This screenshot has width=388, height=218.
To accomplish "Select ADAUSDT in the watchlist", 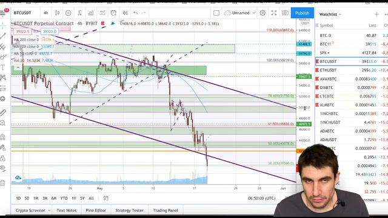I will click(352, 140).
